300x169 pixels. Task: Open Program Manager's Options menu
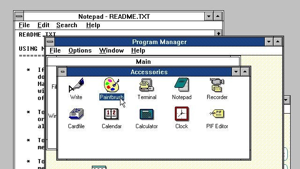click(x=80, y=51)
